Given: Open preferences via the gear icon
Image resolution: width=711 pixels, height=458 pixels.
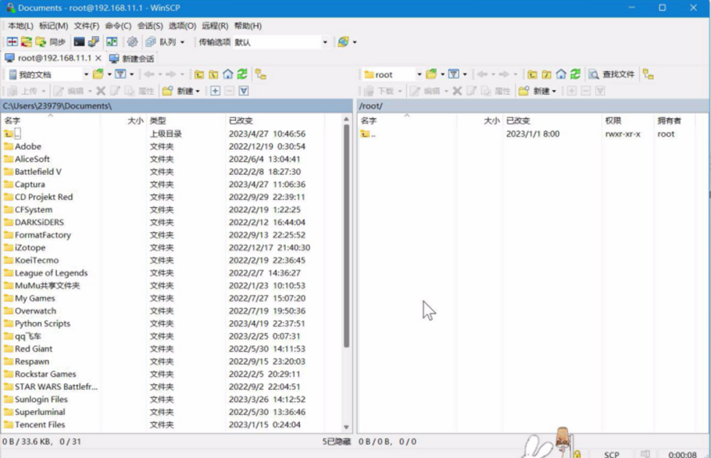Looking at the screenshot, I should [132, 42].
